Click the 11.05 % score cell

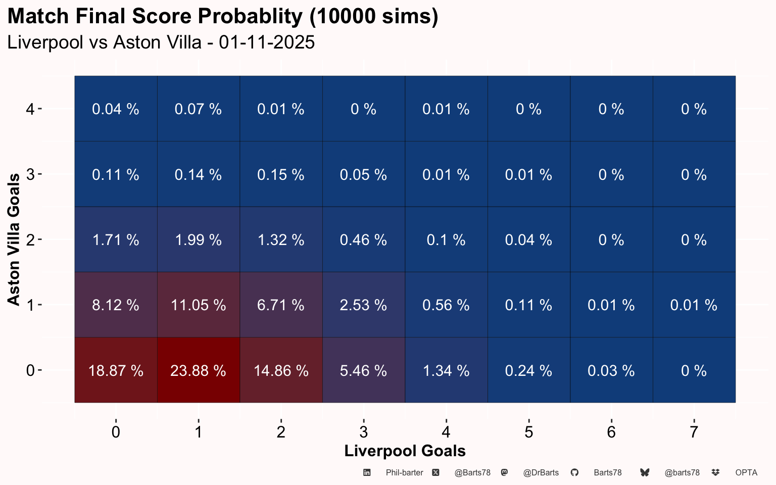point(198,305)
